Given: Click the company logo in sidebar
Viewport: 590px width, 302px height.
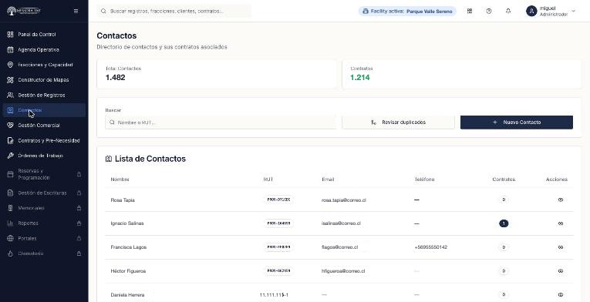Looking at the screenshot, I should coord(24,11).
